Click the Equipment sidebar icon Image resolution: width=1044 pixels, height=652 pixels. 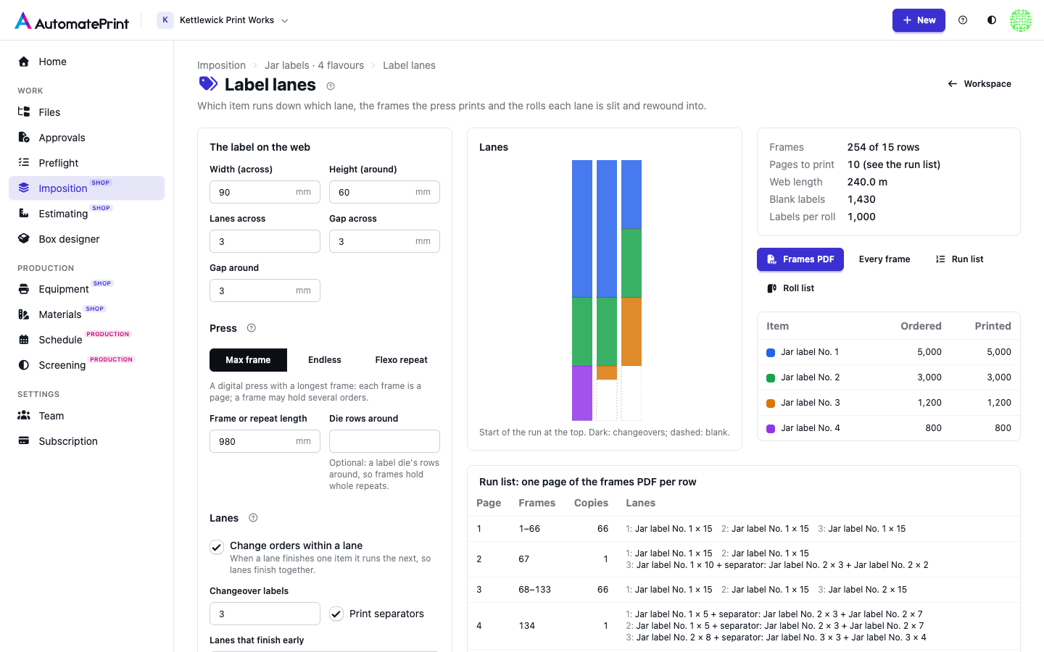(24, 289)
